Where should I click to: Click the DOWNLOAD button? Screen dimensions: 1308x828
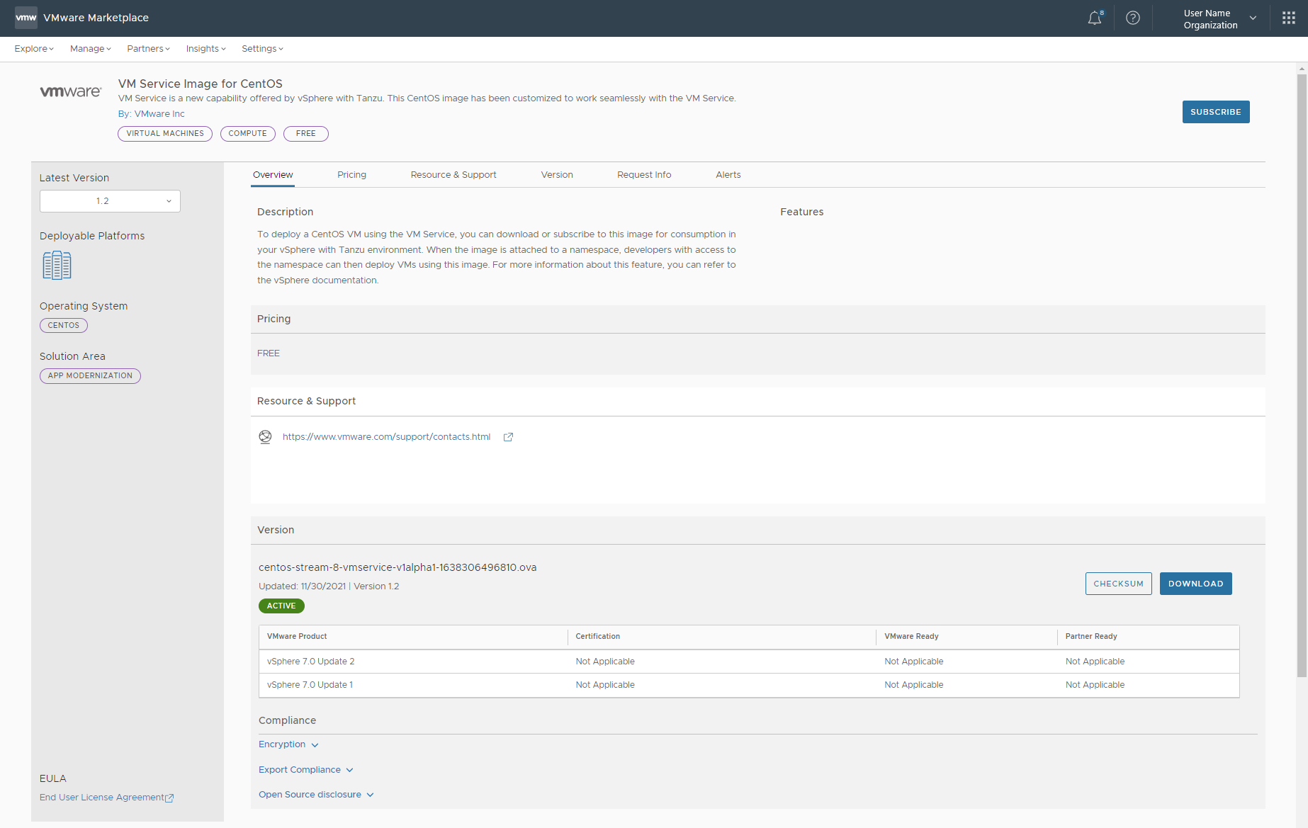click(x=1195, y=584)
